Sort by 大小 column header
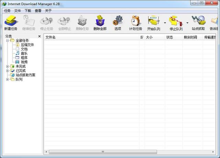Image resolution: width=220 pixels, height=158 pixels. [x=155, y=37]
